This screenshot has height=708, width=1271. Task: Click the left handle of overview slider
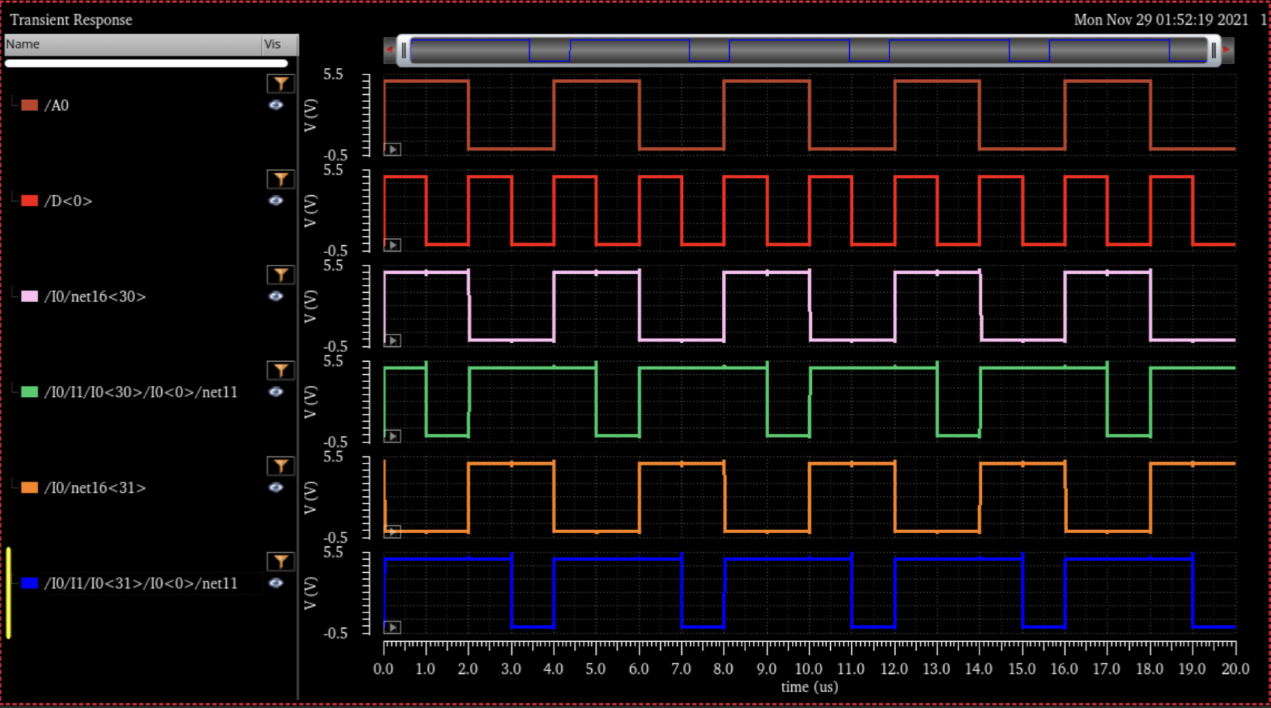pos(404,50)
